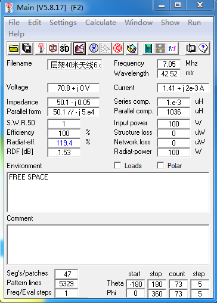Click the Current field 1.41 + j 2e-3 A
217x303 pixels.
183,88
